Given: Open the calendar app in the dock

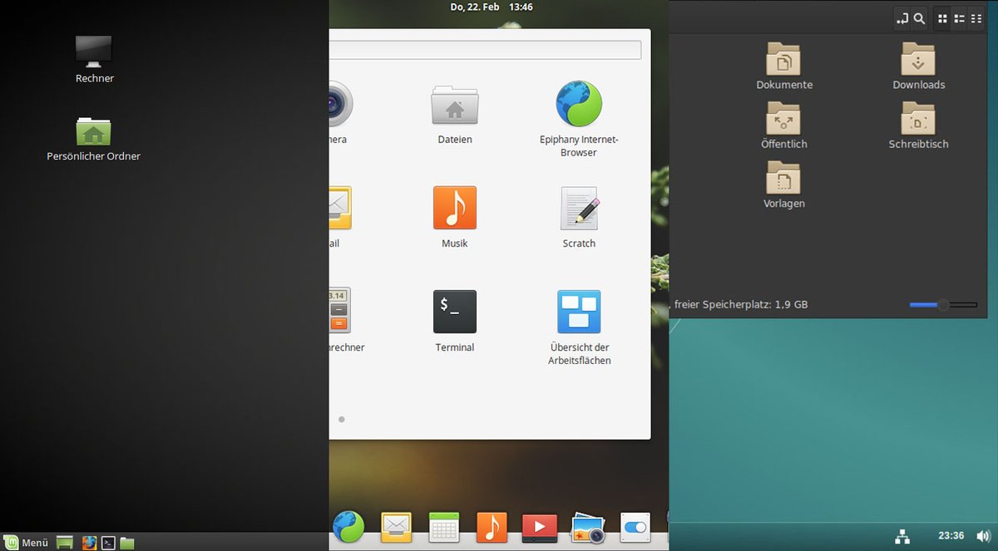Looking at the screenshot, I should coord(444,527).
